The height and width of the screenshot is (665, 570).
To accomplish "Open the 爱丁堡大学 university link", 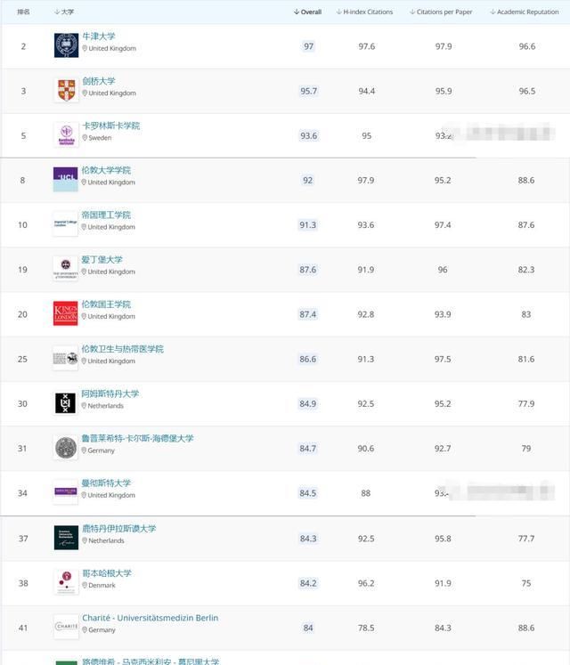I will pos(102,260).
